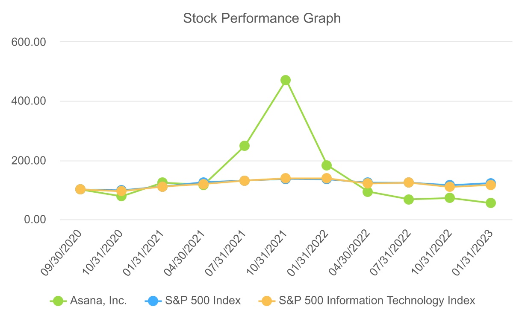
Task: Click Asana's green marker for 10/31/2020
Action: point(121,196)
